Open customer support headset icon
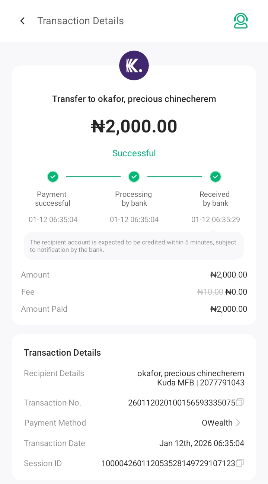The image size is (268, 484). (241, 21)
